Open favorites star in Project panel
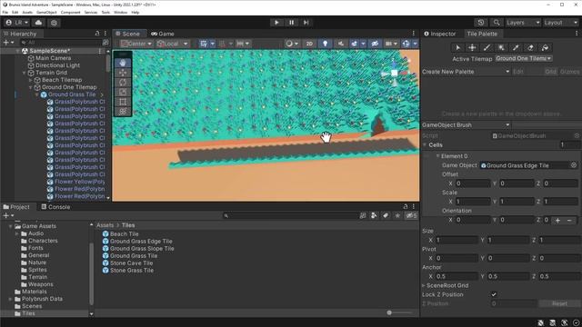The image size is (582, 327). click(x=397, y=215)
